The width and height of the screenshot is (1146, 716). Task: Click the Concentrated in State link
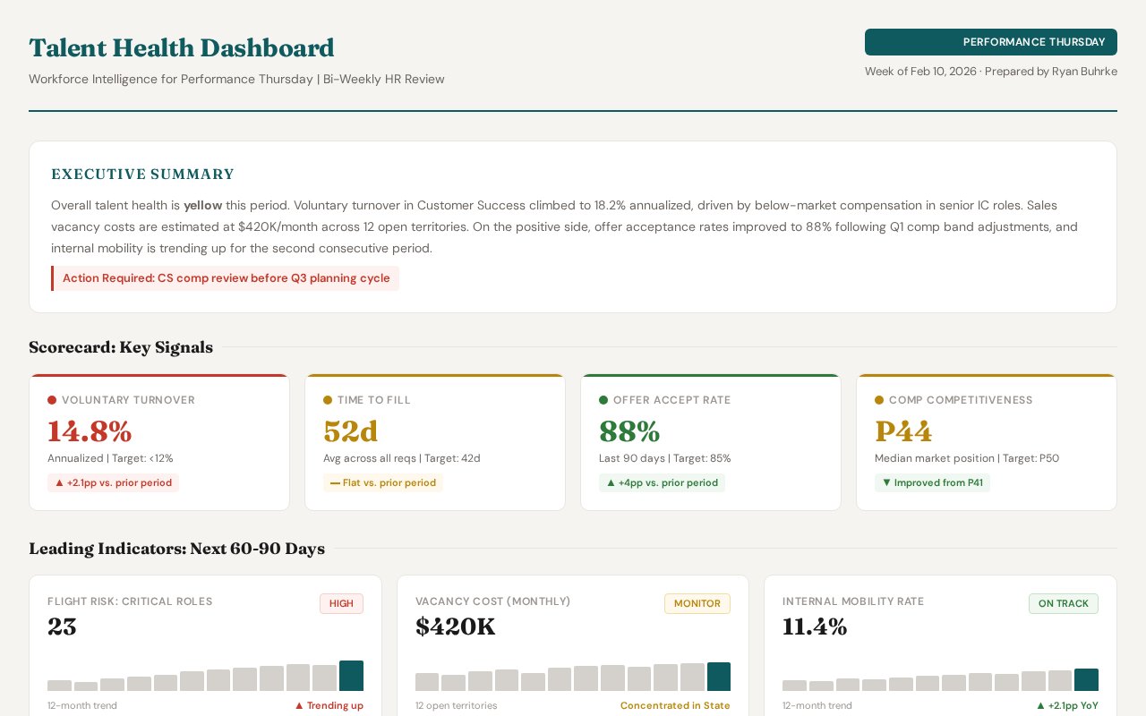click(675, 705)
